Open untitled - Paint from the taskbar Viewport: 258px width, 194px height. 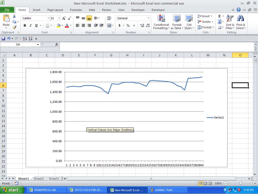(168, 190)
